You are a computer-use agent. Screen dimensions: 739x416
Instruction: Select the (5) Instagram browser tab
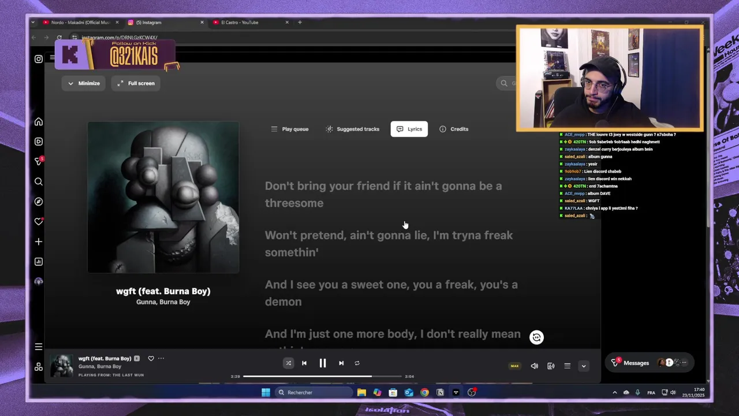click(x=165, y=23)
